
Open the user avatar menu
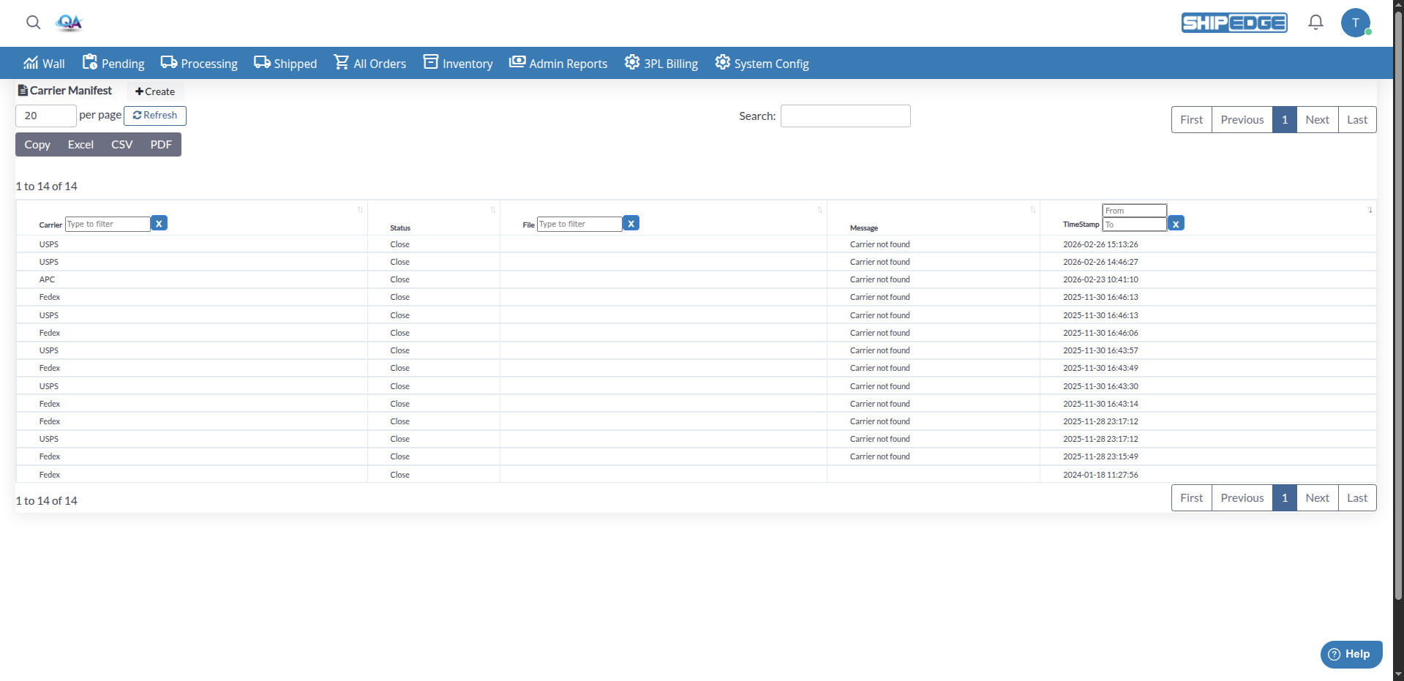(1356, 23)
